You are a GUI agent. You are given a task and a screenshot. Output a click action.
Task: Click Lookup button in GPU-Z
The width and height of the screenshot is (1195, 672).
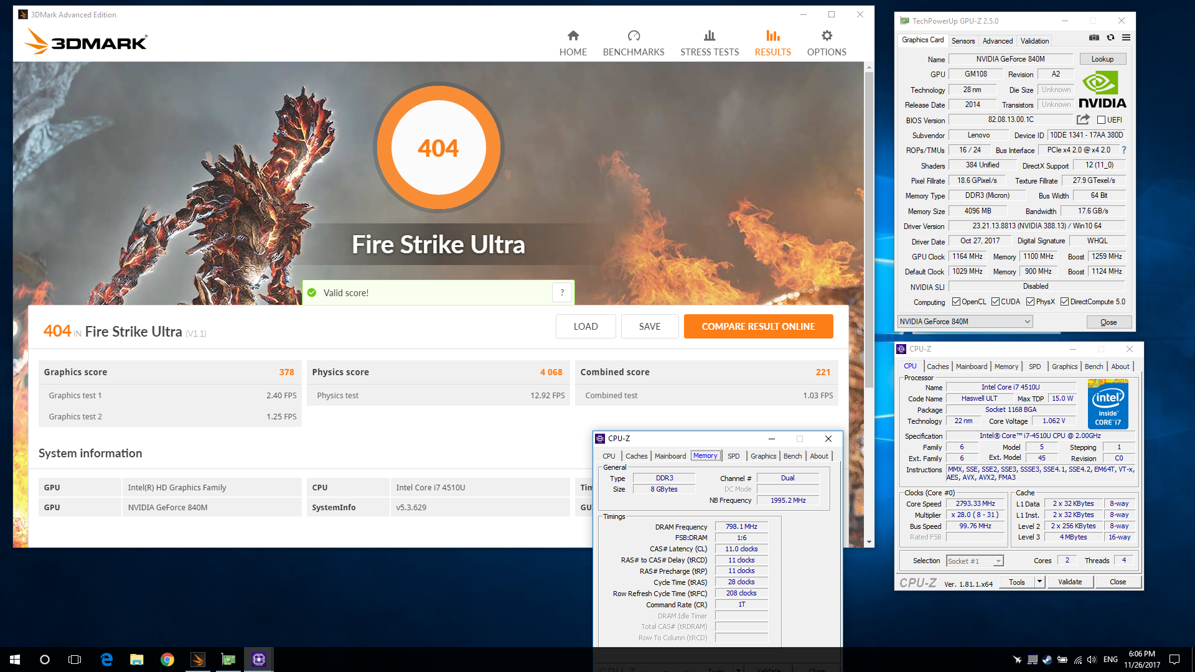(1102, 59)
